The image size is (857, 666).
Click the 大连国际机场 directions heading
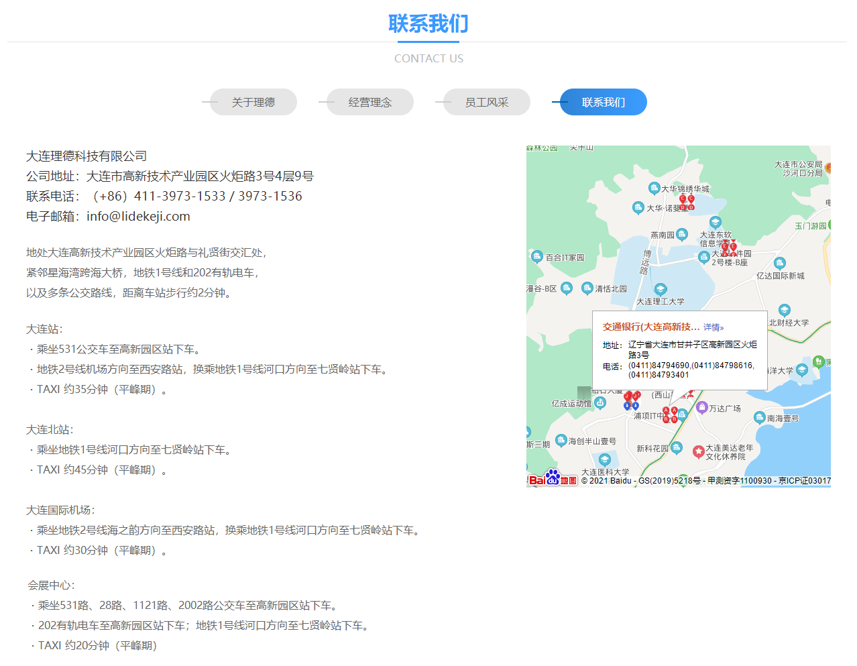click(60, 510)
